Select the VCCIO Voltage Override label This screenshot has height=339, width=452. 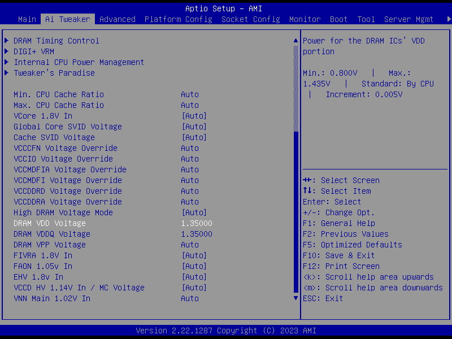[63, 159]
